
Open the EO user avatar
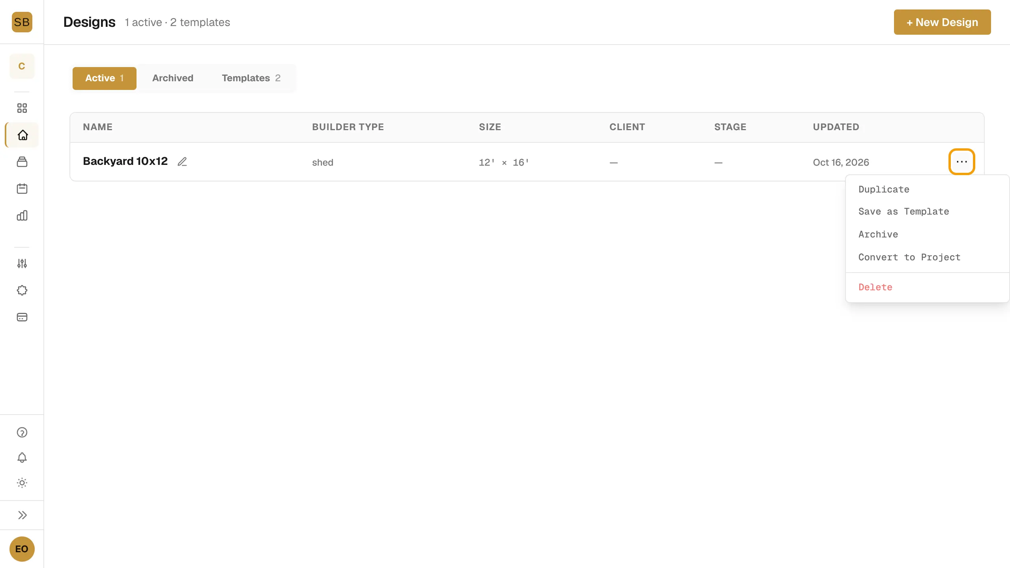coord(22,549)
